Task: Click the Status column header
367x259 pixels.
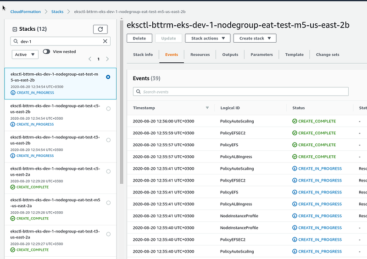Action: click(x=299, y=108)
